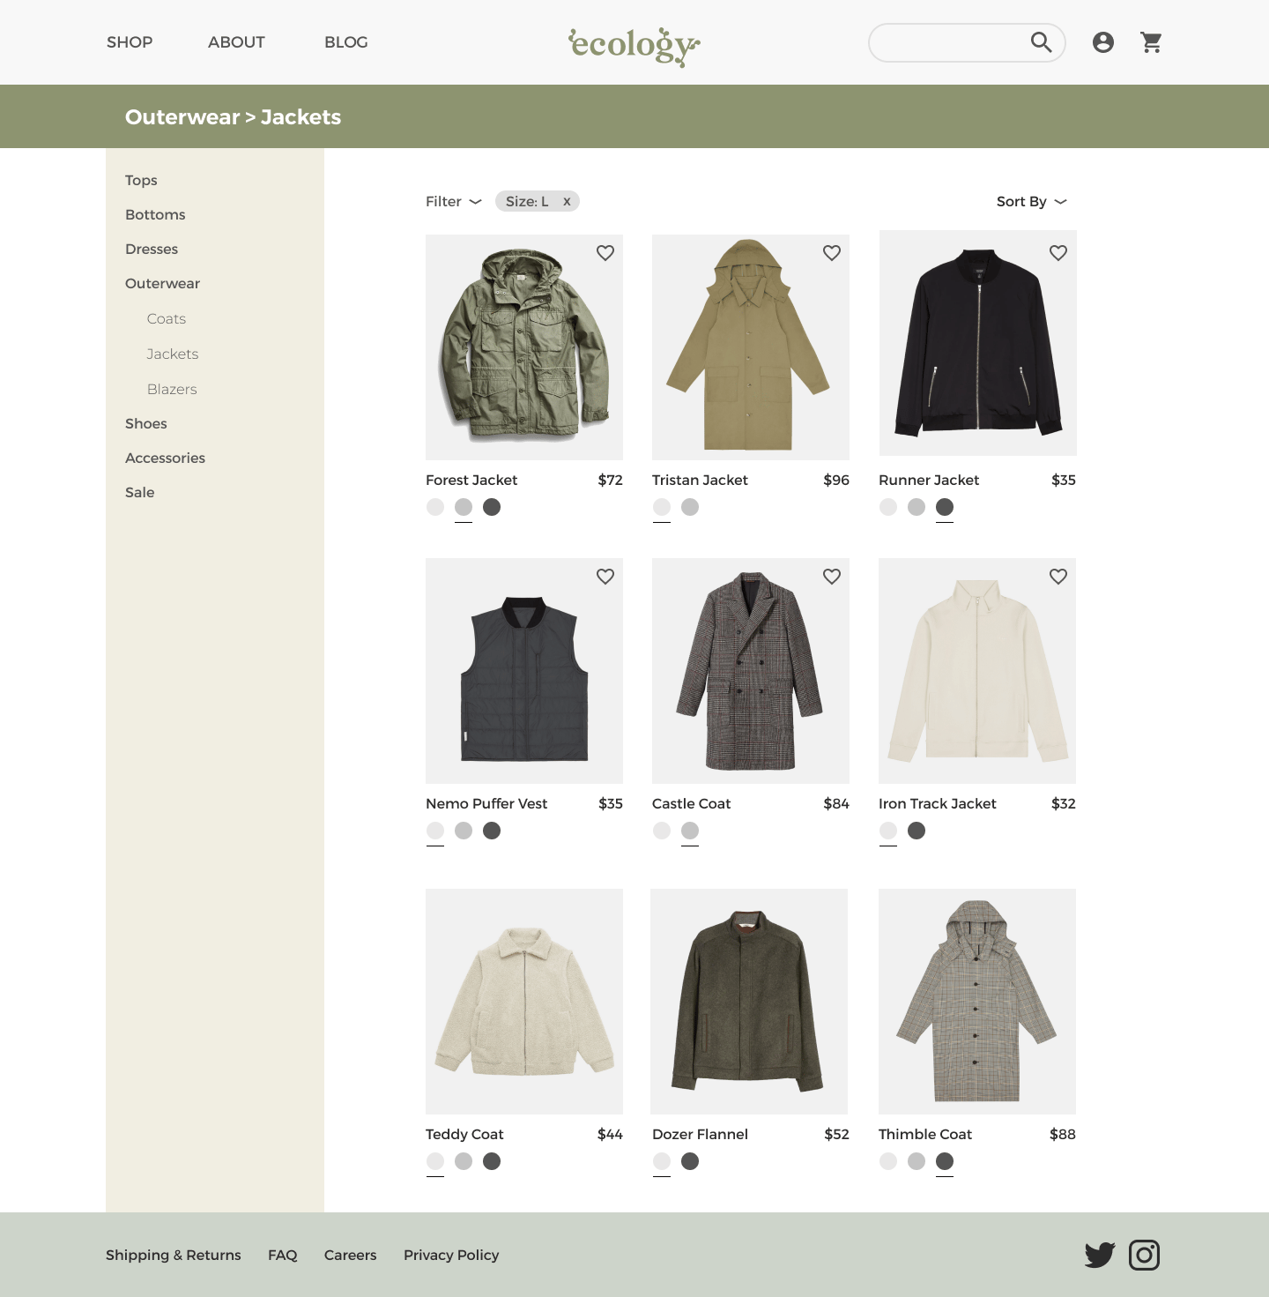Viewport: 1269px width, 1297px height.
Task: Choose lightest swatch for Forest Jacket
Action: coord(435,507)
